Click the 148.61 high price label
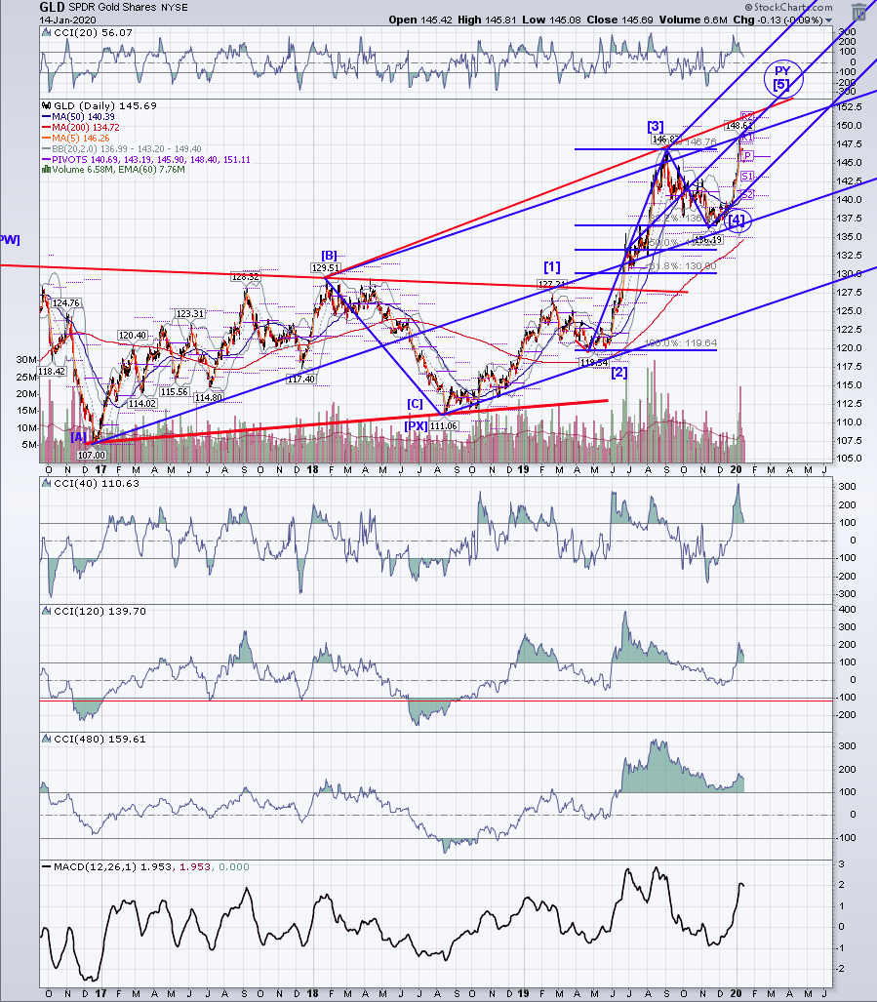 [x=739, y=126]
